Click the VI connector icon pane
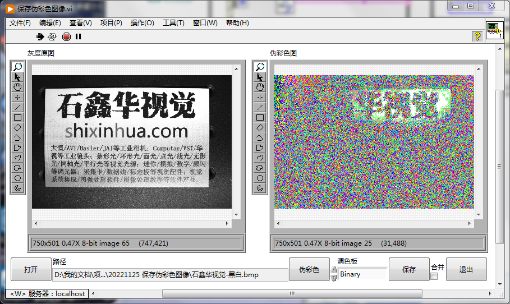Image resolution: width=510 pixels, height=304 pixels. click(x=494, y=30)
